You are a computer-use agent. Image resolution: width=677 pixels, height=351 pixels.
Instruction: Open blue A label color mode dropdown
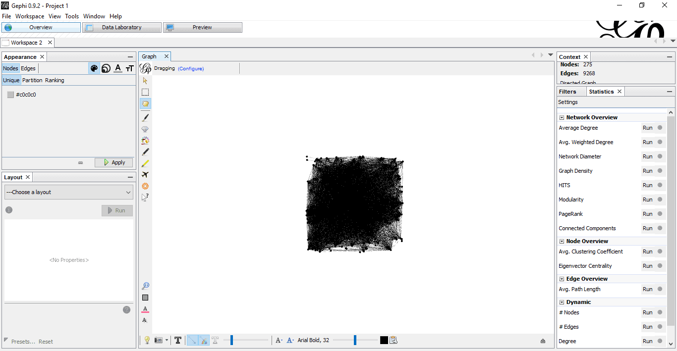[x=291, y=340]
